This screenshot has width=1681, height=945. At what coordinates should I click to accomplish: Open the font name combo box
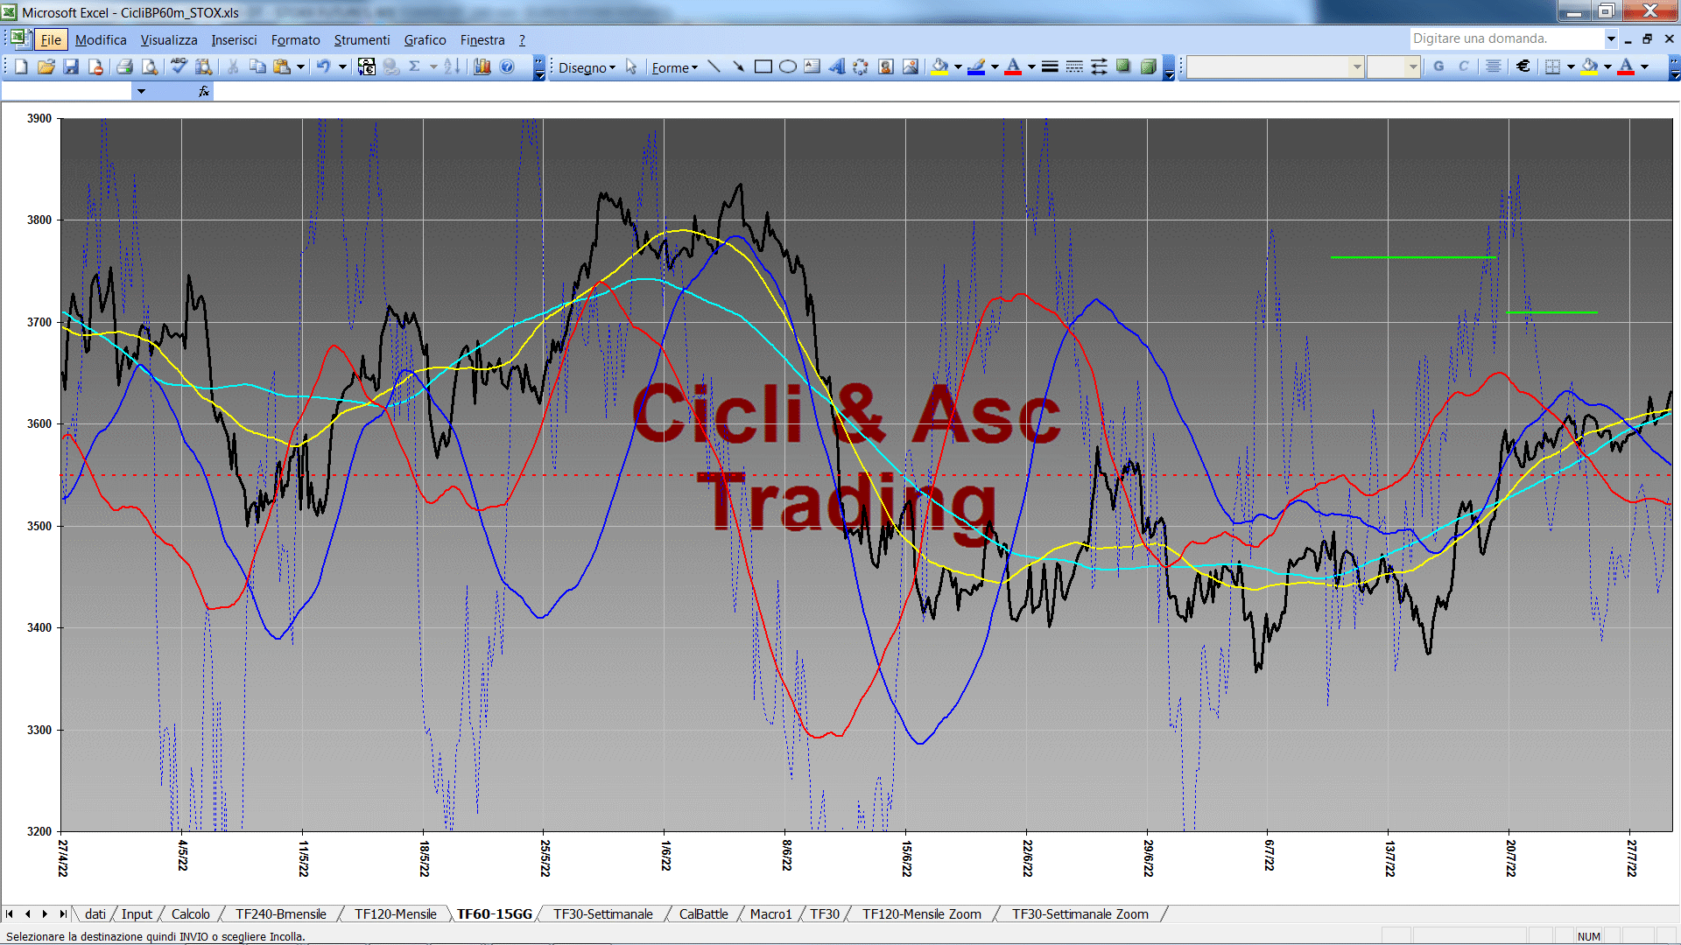pyautogui.click(x=1275, y=66)
